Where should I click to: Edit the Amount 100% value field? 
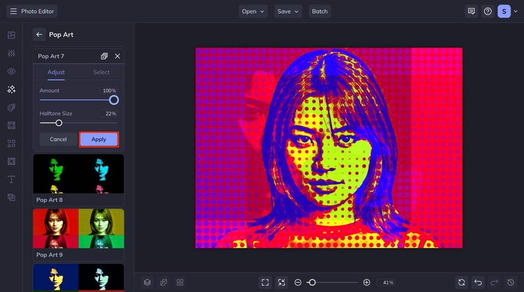click(x=108, y=90)
